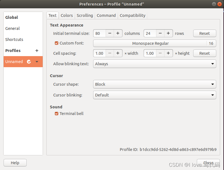224x170 pixels.
Task: Decrease the columns value with minus
Action: point(110,33)
